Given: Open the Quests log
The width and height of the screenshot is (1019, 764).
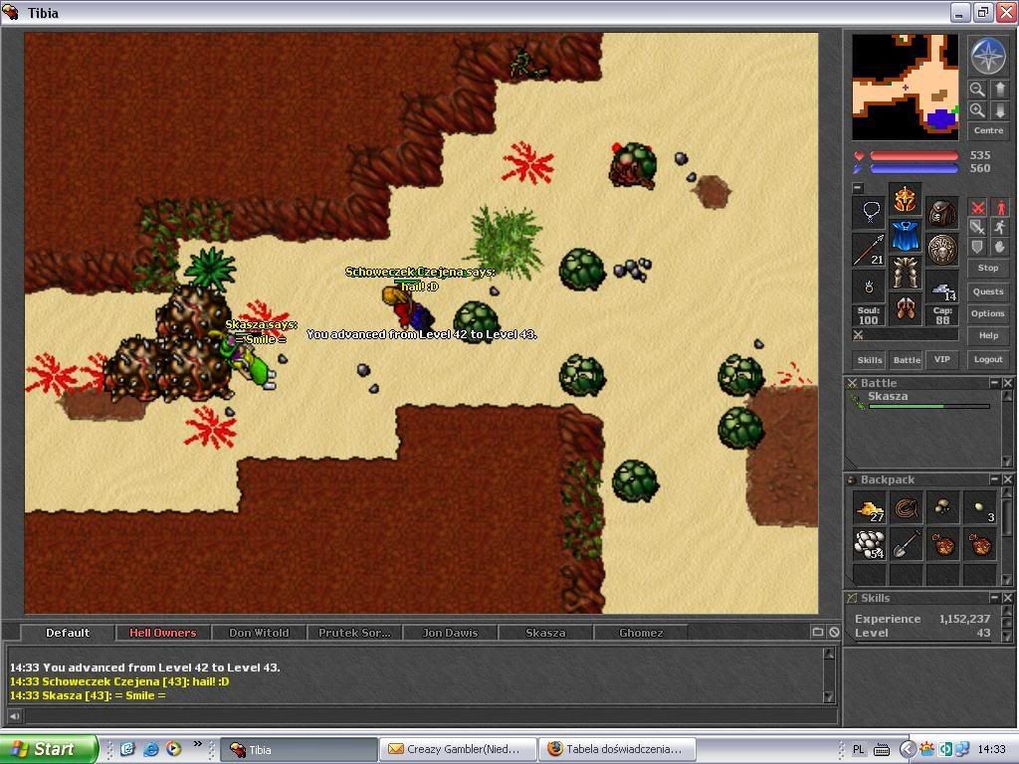Looking at the screenshot, I should (988, 291).
